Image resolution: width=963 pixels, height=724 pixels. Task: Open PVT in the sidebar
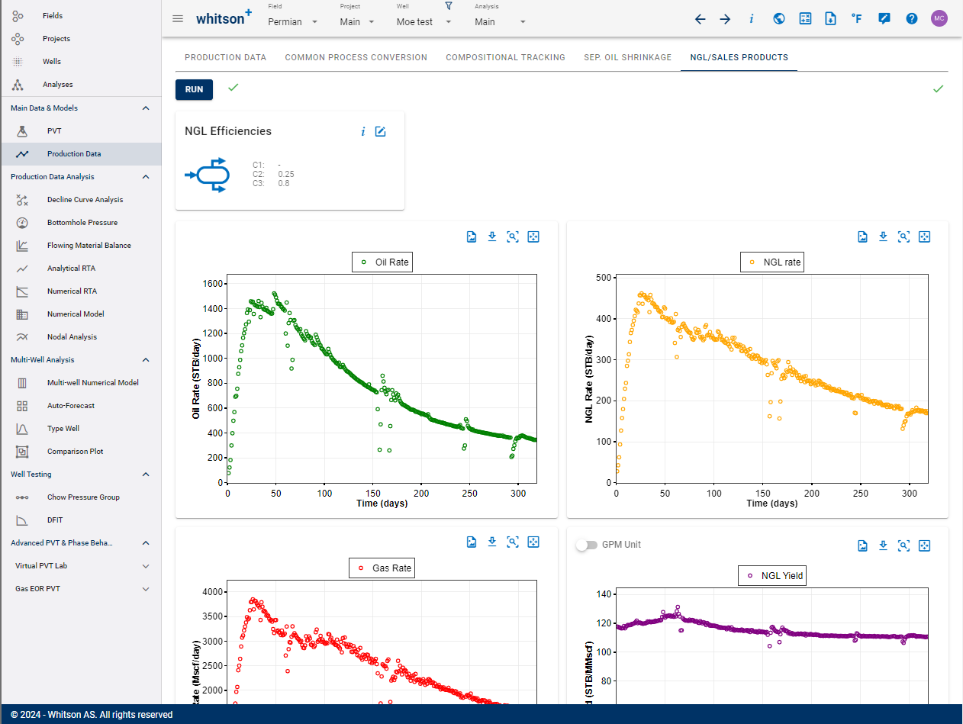(x=81, y=131)
